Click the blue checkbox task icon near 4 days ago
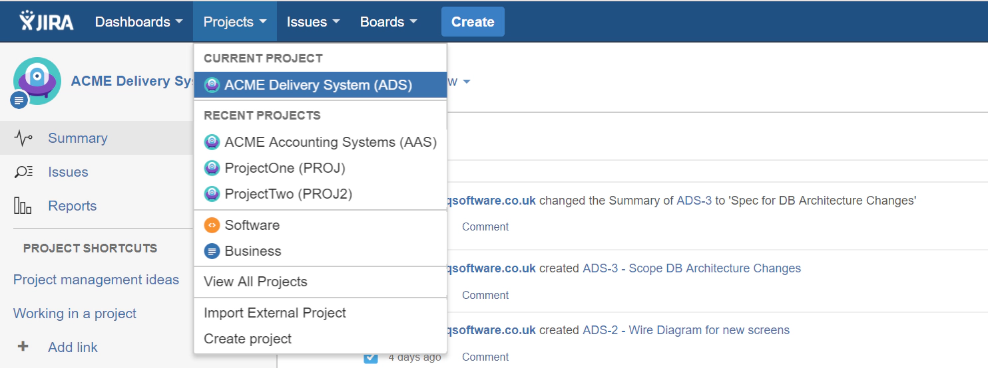 [x=371, y=357]
